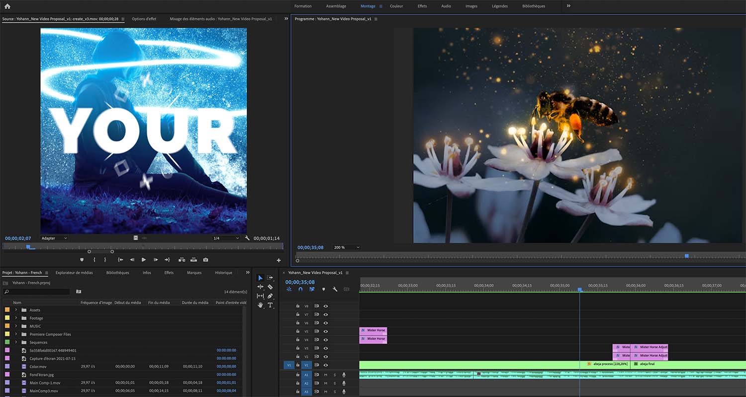Image resolution: width=746 pixels, height=397 pixels.
Task: Click the find-in-project folder search icon
Action: point(78,292)
